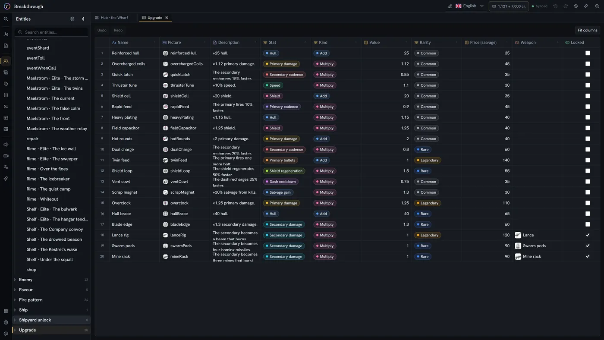Open the settings gear icon in sidebar
Screen dimensions: 604x340
[6, 322]
